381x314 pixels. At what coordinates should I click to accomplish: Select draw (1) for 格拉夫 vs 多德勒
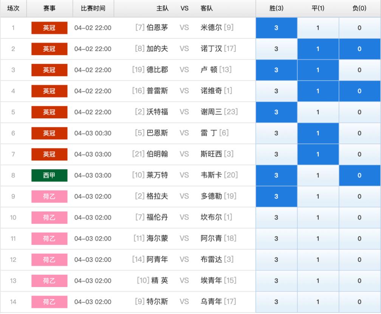pos(318,196)
